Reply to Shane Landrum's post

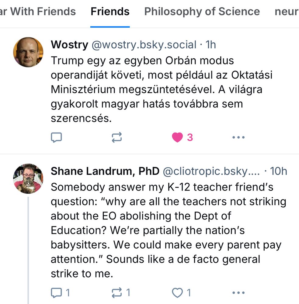(x=56, y=293)
